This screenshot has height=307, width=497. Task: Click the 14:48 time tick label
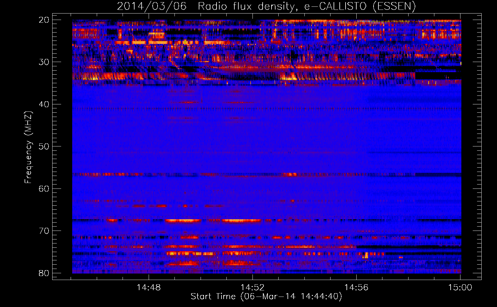[x=149, y=288]
